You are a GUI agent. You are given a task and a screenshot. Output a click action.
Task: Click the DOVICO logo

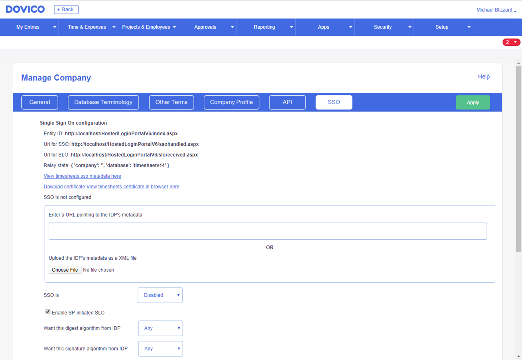[25, 9]
